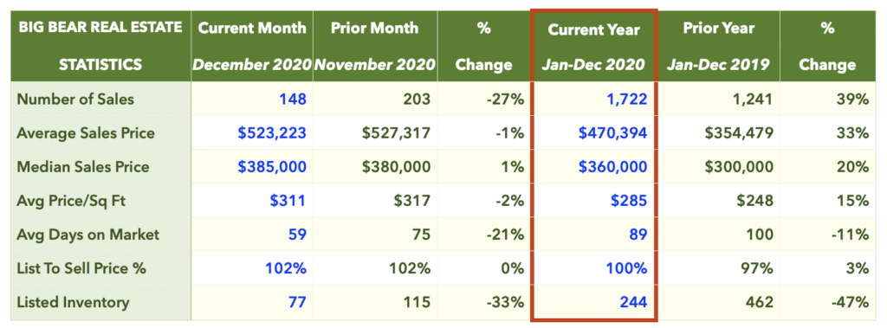Select the $523,223 average price cell
The height and width of the screenshot is (328, 887).
(271, 133)
